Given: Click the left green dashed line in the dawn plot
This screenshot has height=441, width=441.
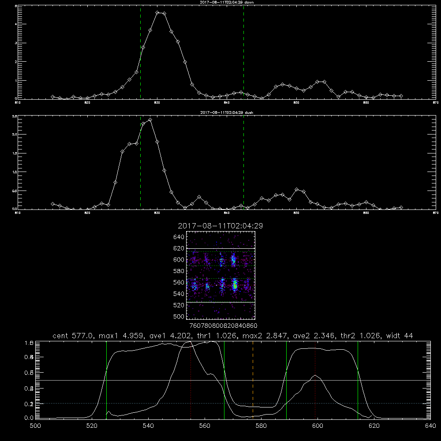Looking at the screenshot, I should [x=140, y=52].
